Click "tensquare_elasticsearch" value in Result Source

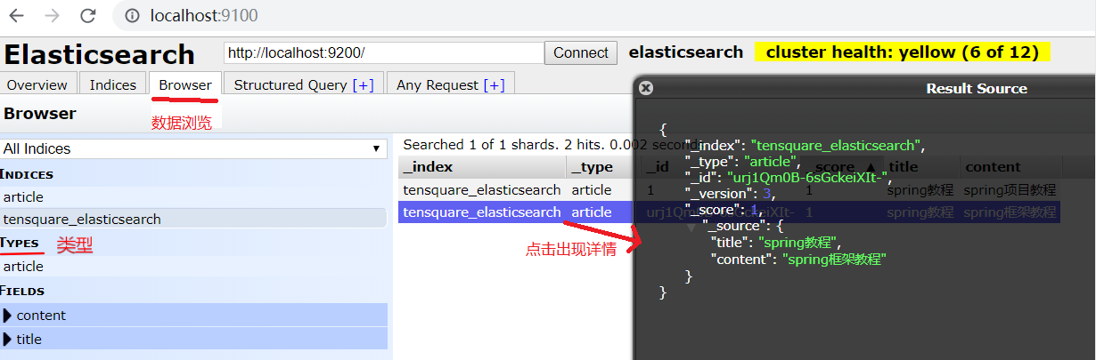point(836,146)
